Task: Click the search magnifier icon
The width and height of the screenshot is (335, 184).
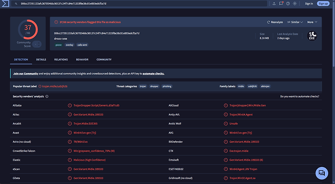Action: tap(16, 3)
